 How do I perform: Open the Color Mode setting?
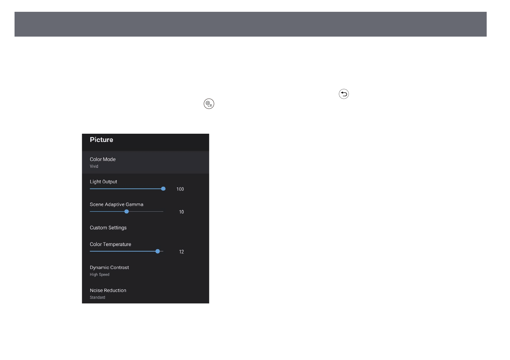103,159
